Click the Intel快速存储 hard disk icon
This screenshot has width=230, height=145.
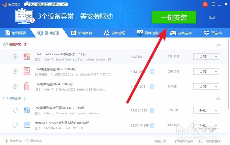[27, 71]
